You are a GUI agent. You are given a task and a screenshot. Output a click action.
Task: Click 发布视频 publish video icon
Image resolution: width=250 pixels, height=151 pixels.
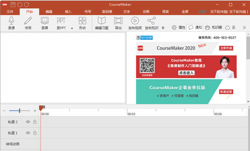click(x=135, y=23)
